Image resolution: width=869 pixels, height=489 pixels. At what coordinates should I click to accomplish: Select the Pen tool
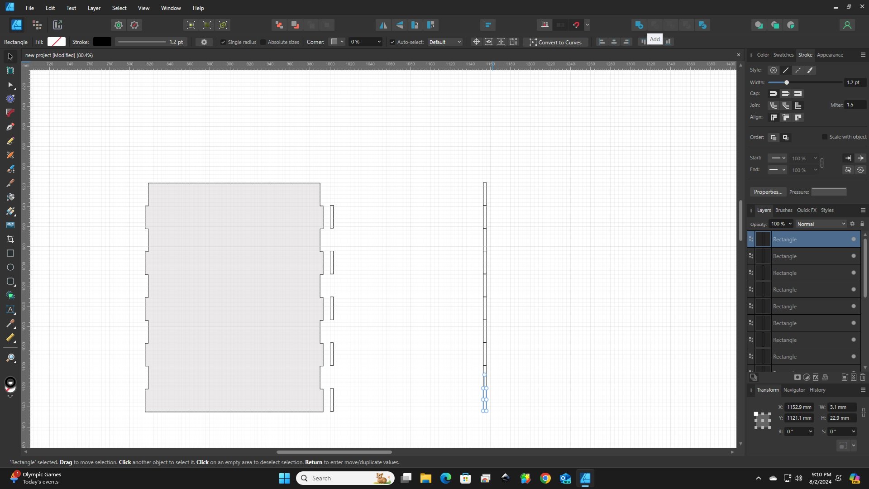[x=10, y=127]
